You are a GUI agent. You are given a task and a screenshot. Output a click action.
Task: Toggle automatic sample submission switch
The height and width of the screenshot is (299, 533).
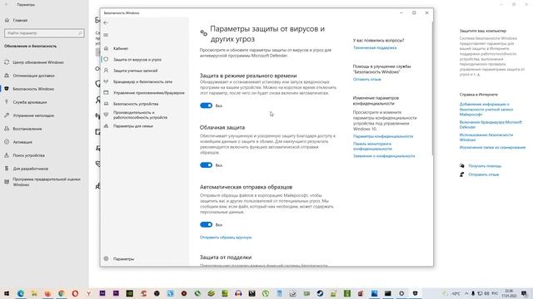tap(206, 225)
